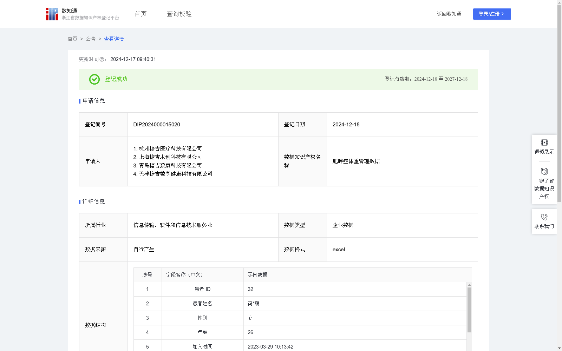Click the sample value 冯*聪
Image resolution: width=562 pixels, height=351 pixels.
coord(253,304)
